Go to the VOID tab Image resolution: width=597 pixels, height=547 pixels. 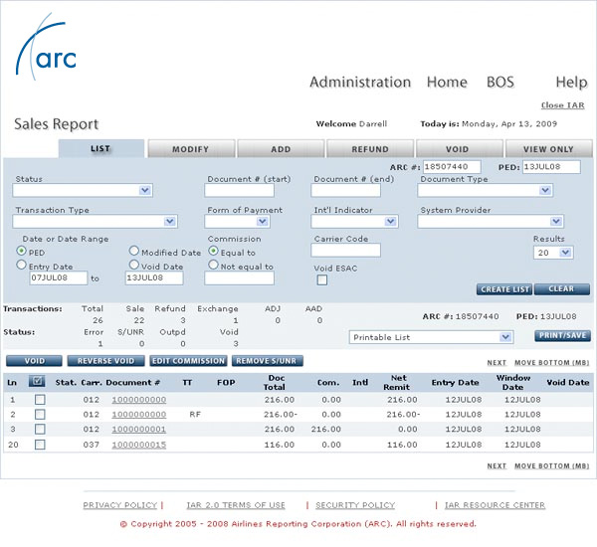[460, 149]
